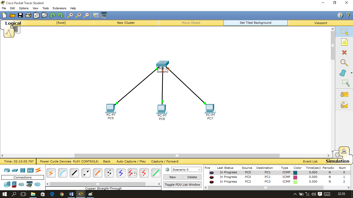Click the Zoom In toolbar icon
The width and height of the screenshot is (353, 198).
click(70, 15)
